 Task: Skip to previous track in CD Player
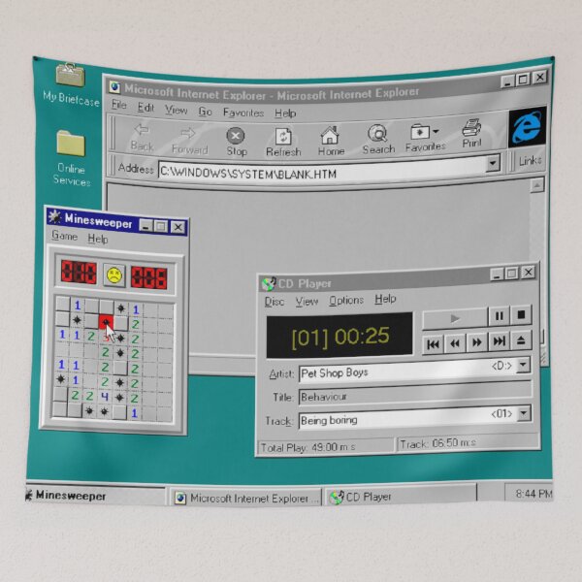point(433,344)
